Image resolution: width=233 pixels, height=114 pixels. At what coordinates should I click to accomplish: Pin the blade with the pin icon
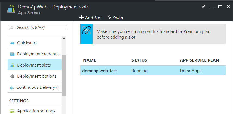(x=203, y=7)
